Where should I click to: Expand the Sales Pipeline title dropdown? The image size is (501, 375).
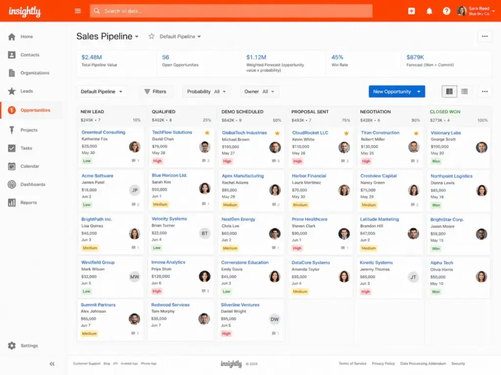tap(137, 37)
